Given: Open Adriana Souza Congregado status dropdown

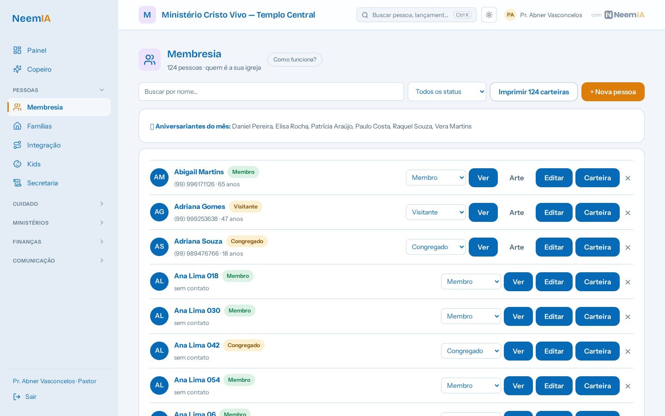Looking at the screenshot, I should click(436, 247).
